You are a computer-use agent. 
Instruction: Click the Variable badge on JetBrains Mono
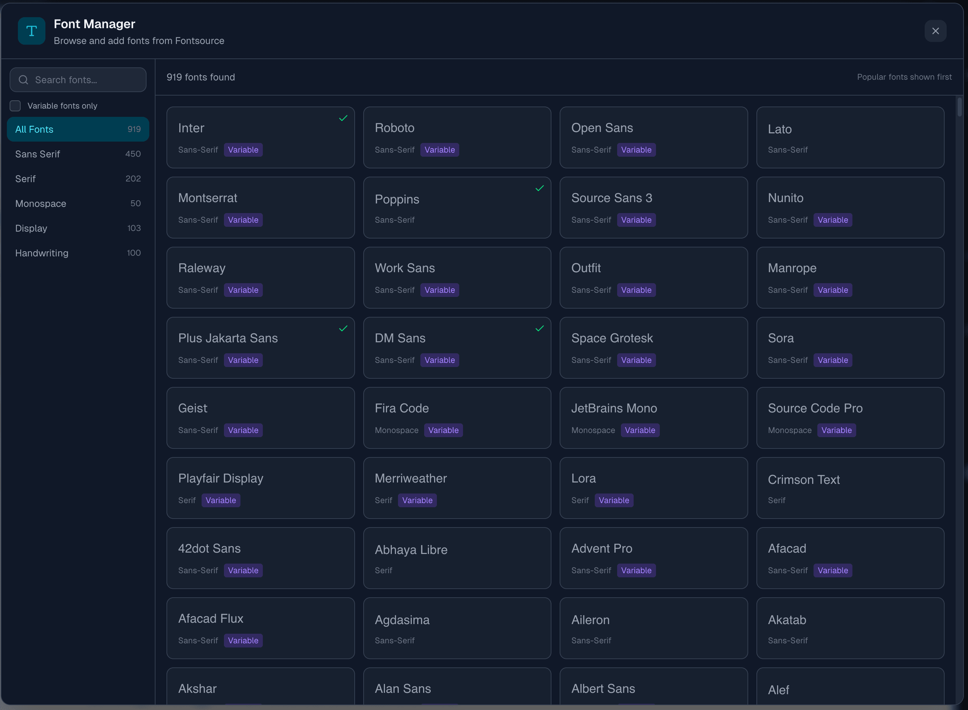[x=640, y=430]
